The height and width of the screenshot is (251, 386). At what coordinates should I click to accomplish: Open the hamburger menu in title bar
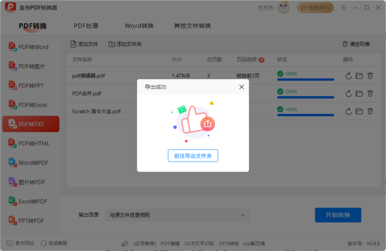coord(344,8)
